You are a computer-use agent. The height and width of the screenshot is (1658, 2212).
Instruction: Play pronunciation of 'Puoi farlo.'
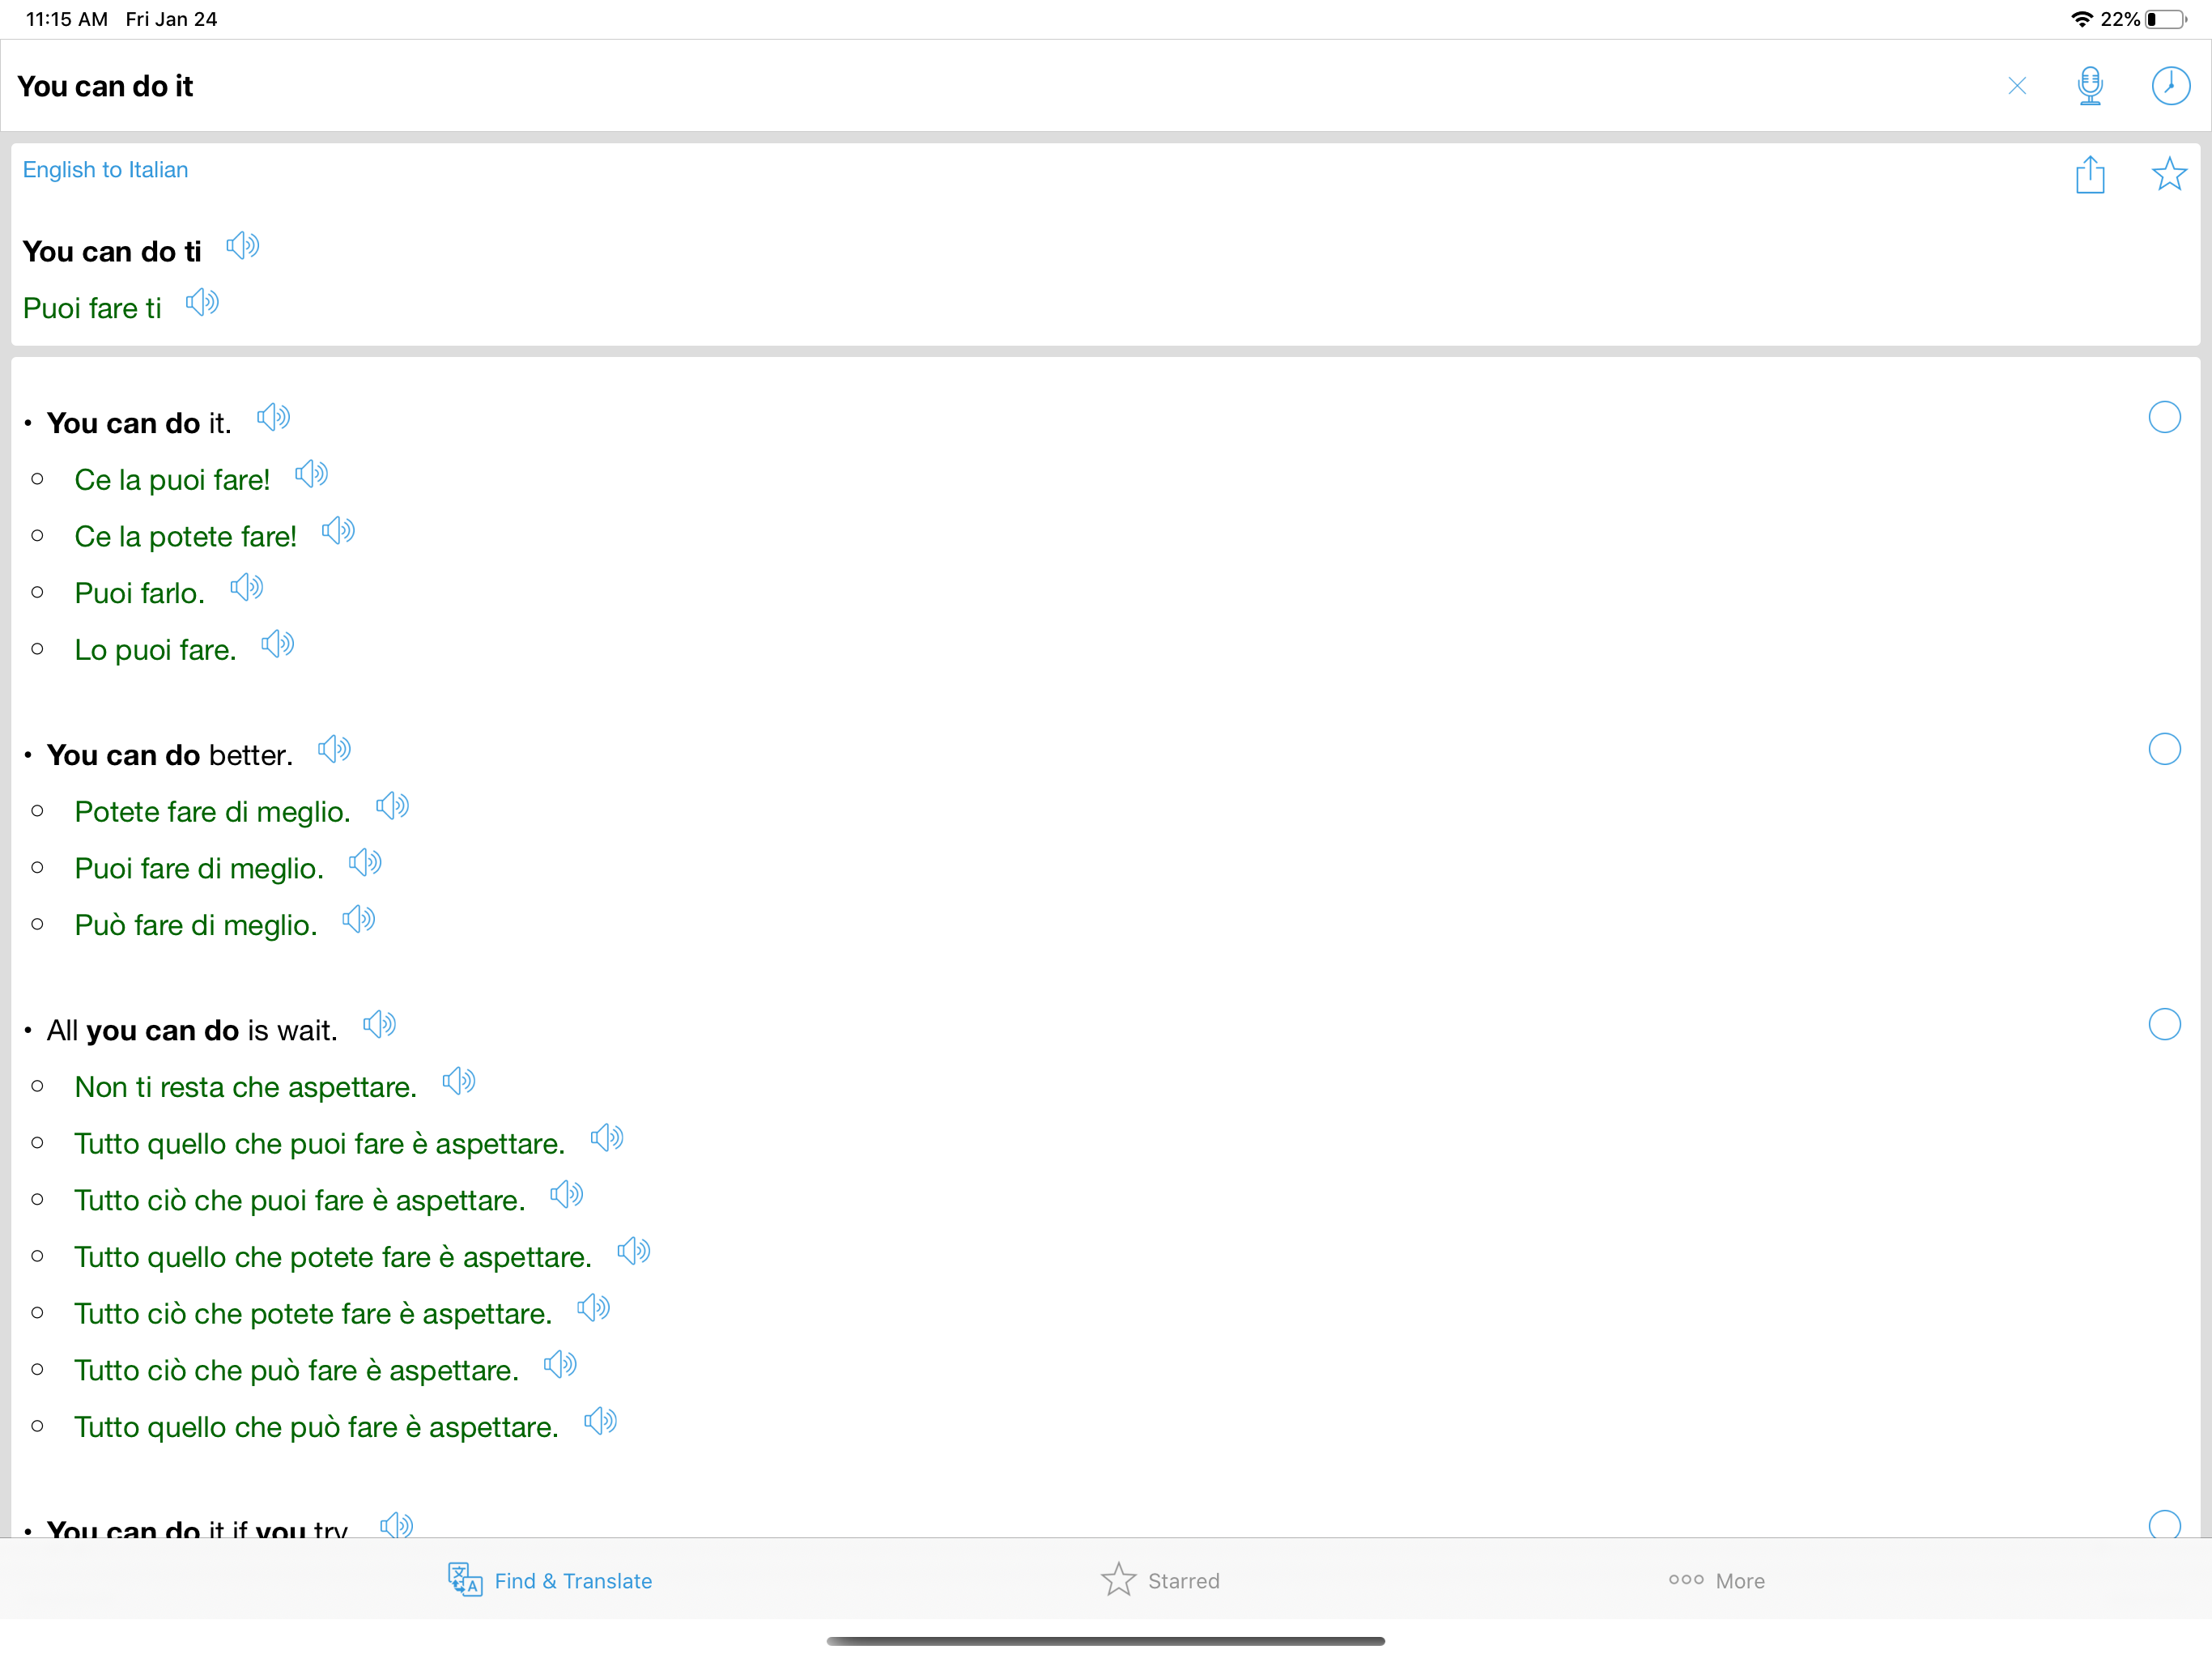[246, 588]
